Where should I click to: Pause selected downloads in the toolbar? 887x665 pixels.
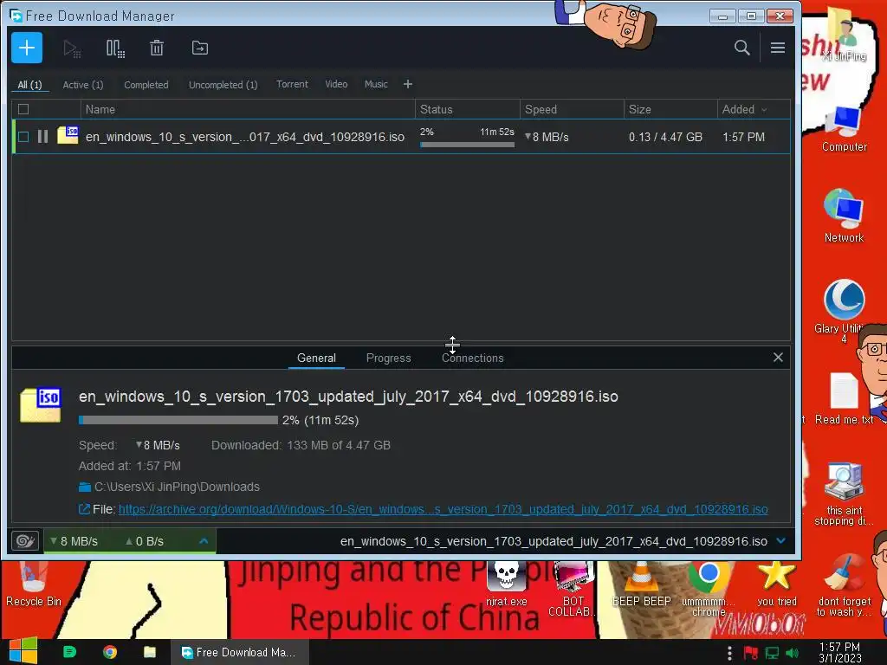[115, 48]
